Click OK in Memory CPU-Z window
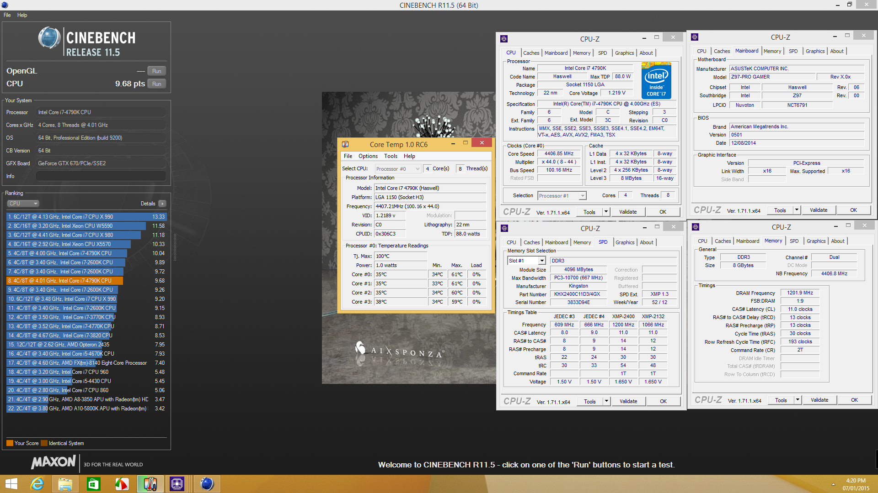 pyautogui.click(x=854, y=400)
